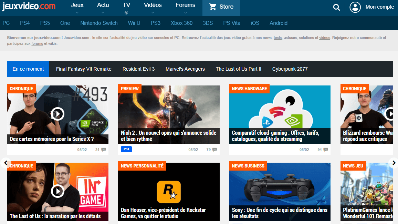Expand the Forums dropdown menu

pos(185,8)
